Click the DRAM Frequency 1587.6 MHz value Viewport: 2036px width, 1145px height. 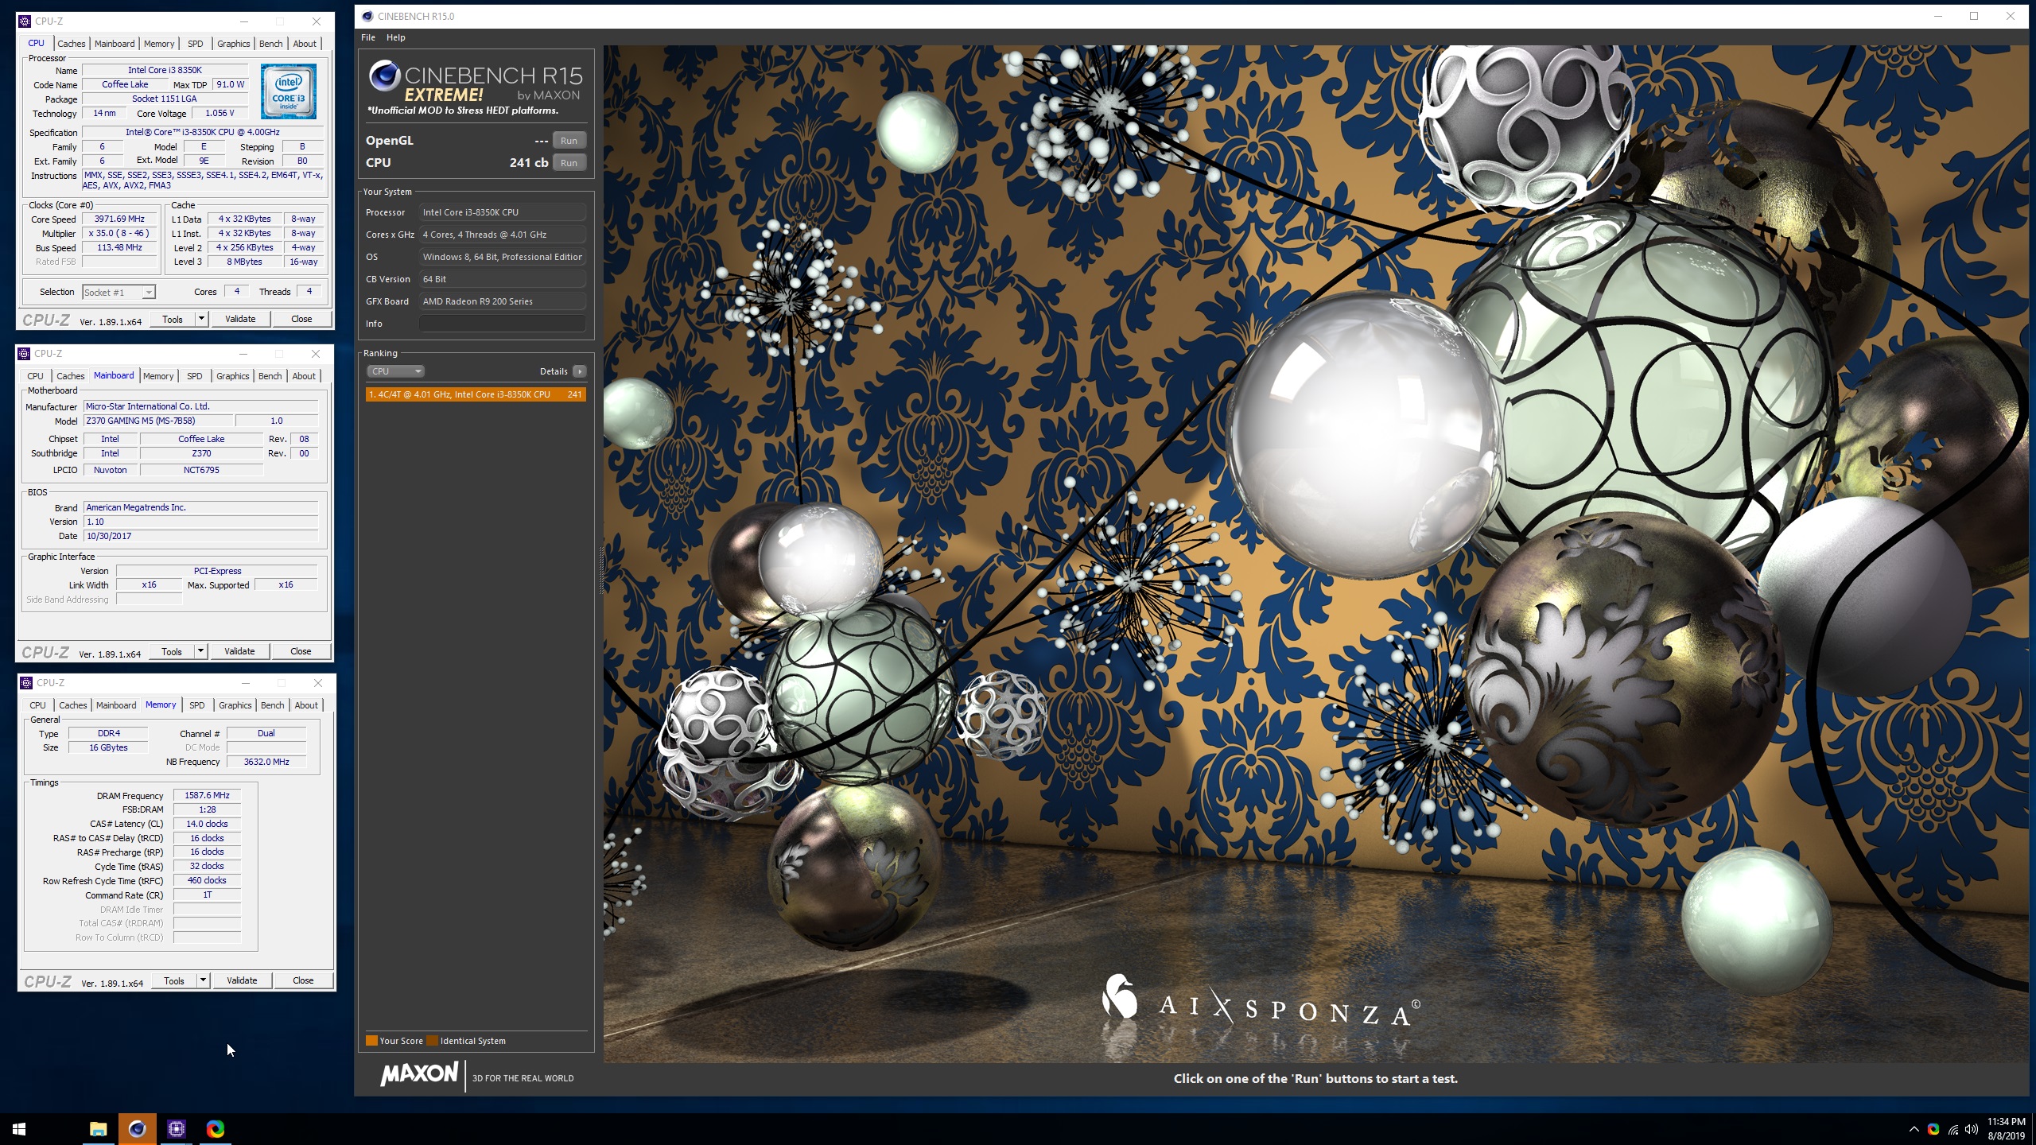[207, 795]
